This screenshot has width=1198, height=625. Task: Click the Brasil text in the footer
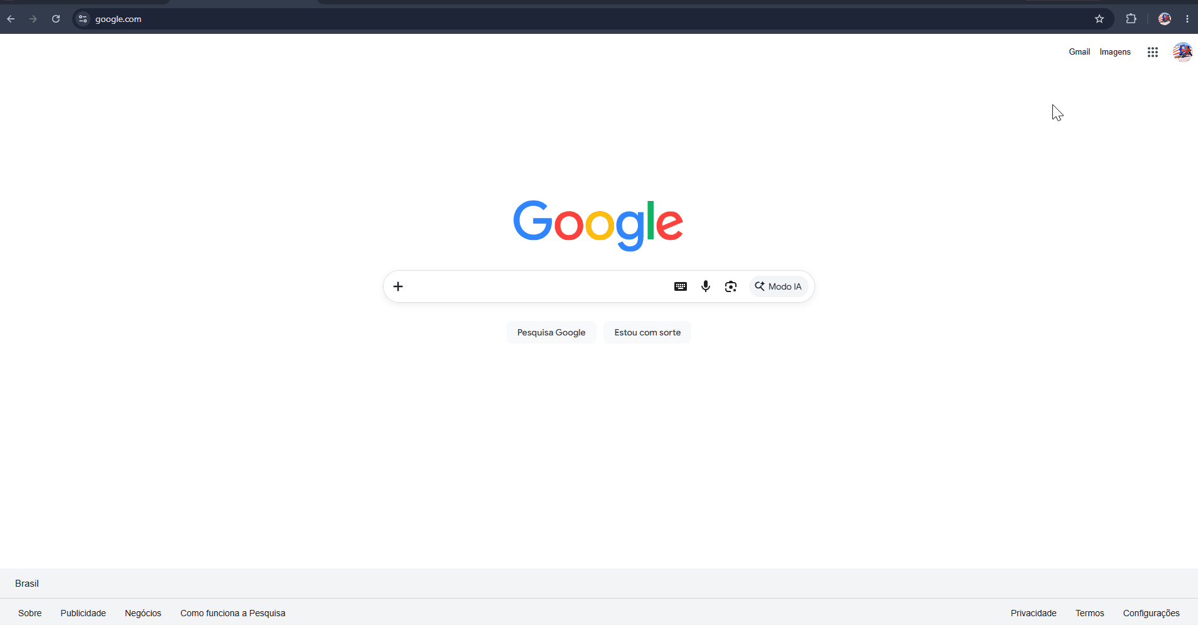[27, 584]
